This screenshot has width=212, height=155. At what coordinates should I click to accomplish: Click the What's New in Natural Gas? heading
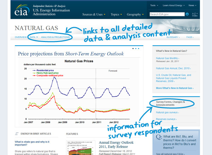pyautogui.click(x=171, y=51)
